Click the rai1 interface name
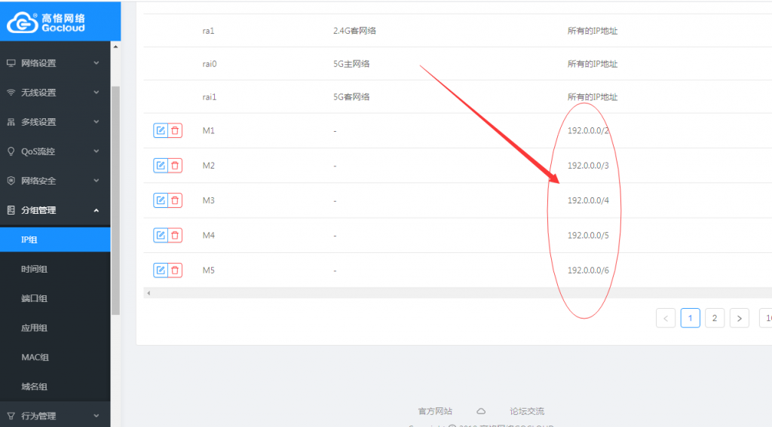The width and height of the screenshot is (772, 427). pyautogui.click(x=210, y=97)
